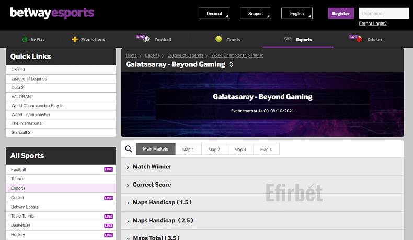Click LIVE badge beside Football in All Sports

click(109, 169)
